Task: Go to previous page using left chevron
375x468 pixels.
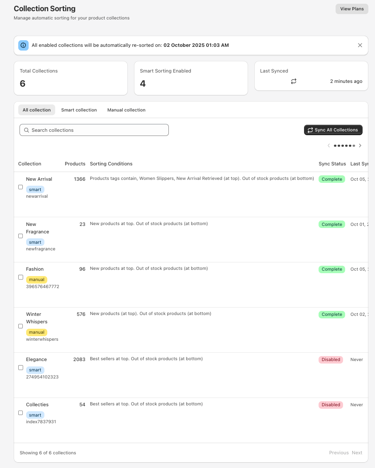Action: point(329,145)
